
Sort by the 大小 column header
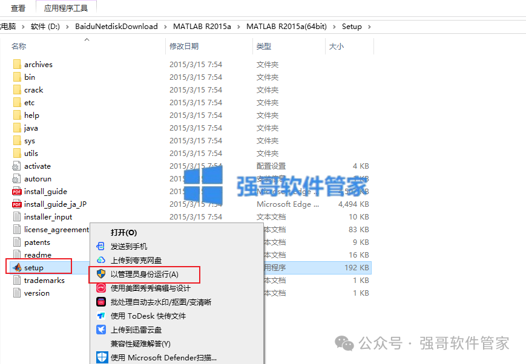click(337, 46)
